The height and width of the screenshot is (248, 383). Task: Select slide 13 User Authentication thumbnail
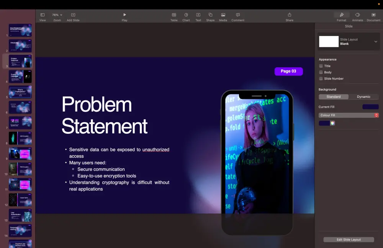click(x=20, y=215)
